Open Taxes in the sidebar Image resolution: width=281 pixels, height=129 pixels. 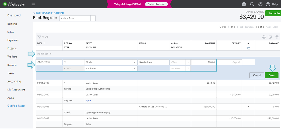(11, 73)
